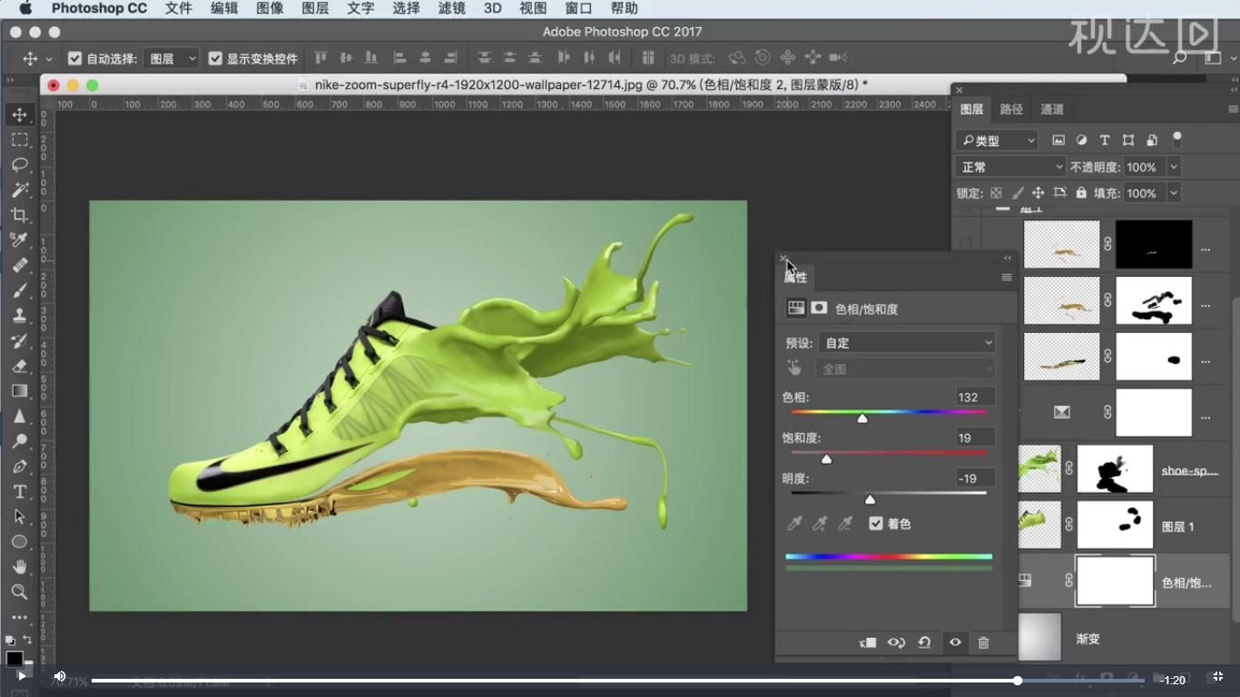
Task: Open the Photoshop CC application menu
Action: [x=99, y=8]
